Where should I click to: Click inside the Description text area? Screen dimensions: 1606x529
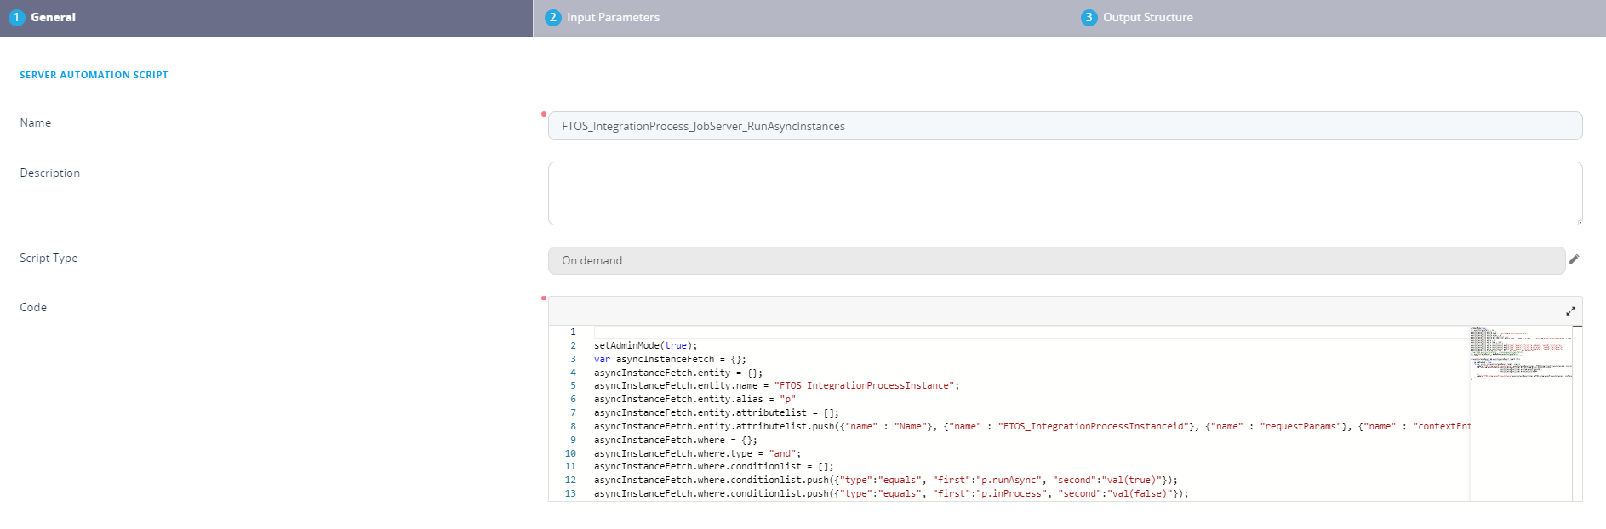point(1064,193)
